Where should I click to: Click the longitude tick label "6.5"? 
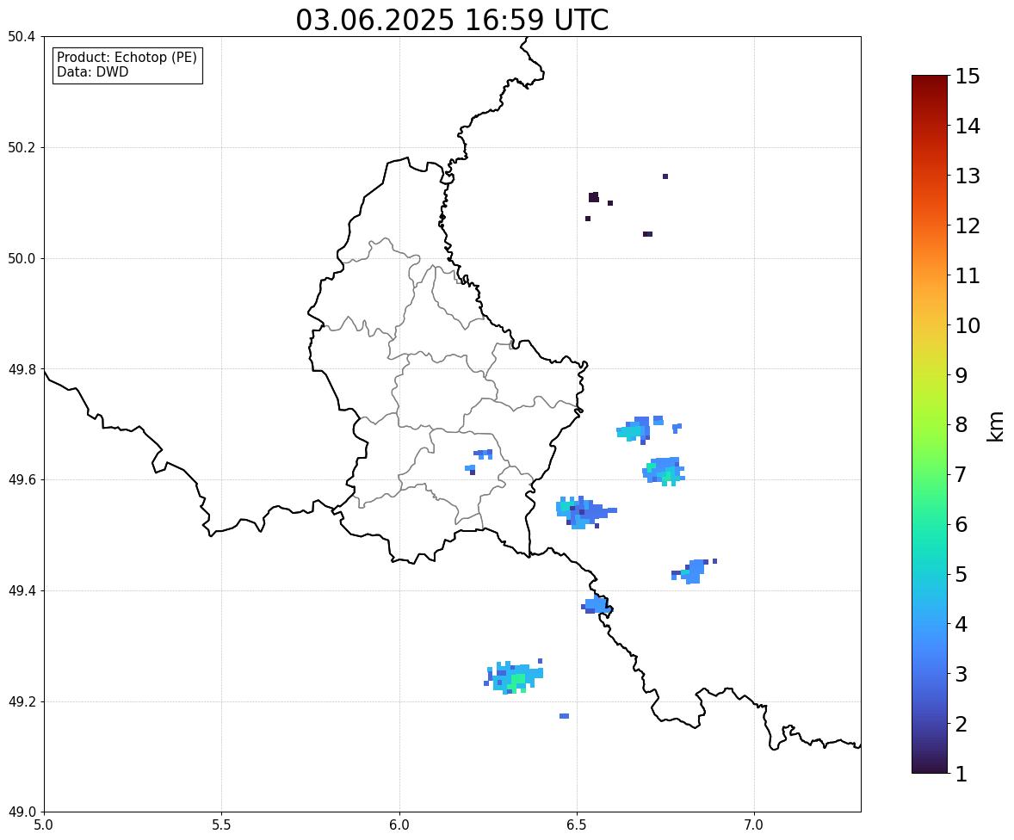(x=577, y=825)
